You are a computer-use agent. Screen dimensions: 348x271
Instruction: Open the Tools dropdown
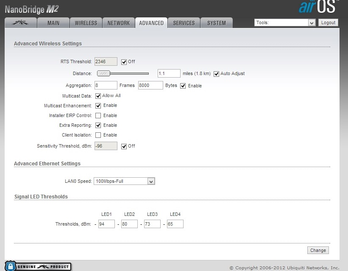(285, 22)
